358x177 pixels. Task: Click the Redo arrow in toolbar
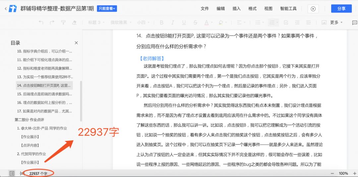click(52, 22)
